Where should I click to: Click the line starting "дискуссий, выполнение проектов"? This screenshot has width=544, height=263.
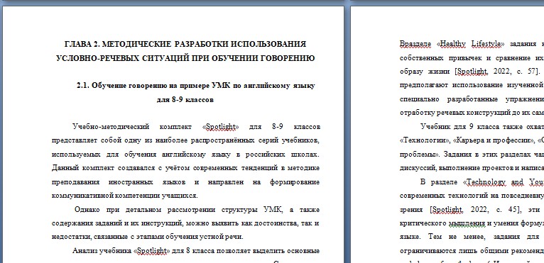pyautogui.click(x=472, y=168)
